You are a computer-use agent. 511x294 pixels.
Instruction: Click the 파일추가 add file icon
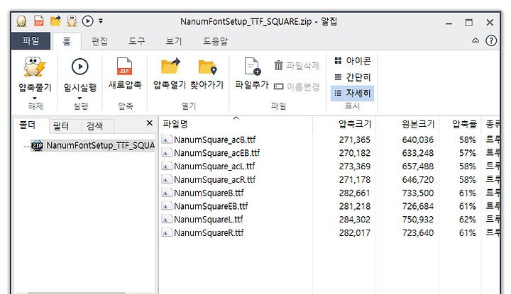point(252,67)
